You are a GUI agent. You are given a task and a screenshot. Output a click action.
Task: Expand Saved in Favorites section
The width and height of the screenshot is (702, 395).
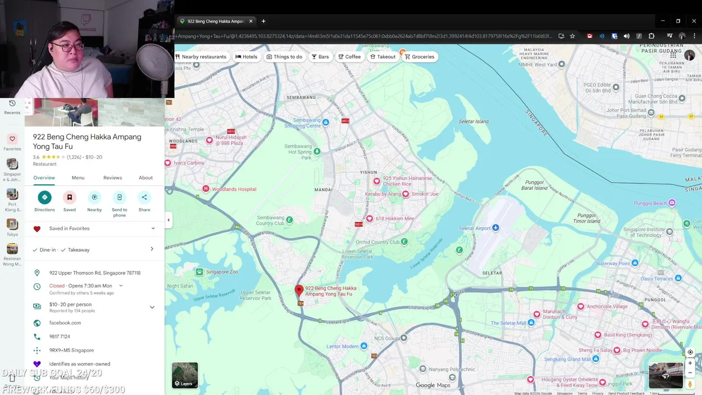point(153,228)
